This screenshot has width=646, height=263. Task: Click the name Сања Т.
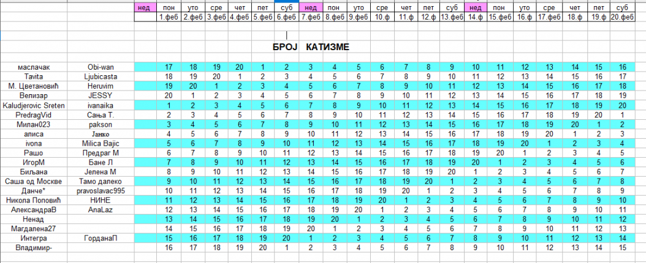(101, 114)
